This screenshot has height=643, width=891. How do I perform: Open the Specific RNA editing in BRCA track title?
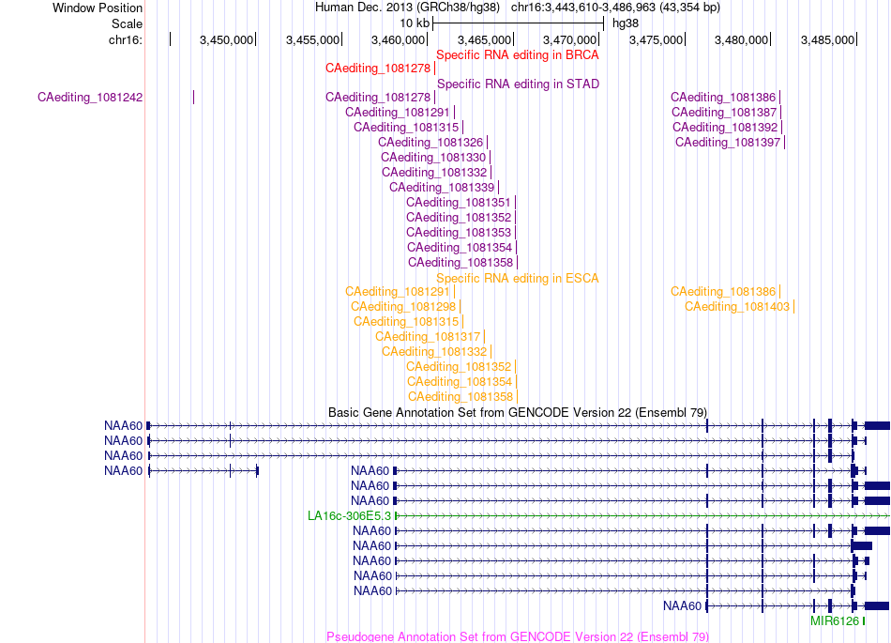click(517, 55)
